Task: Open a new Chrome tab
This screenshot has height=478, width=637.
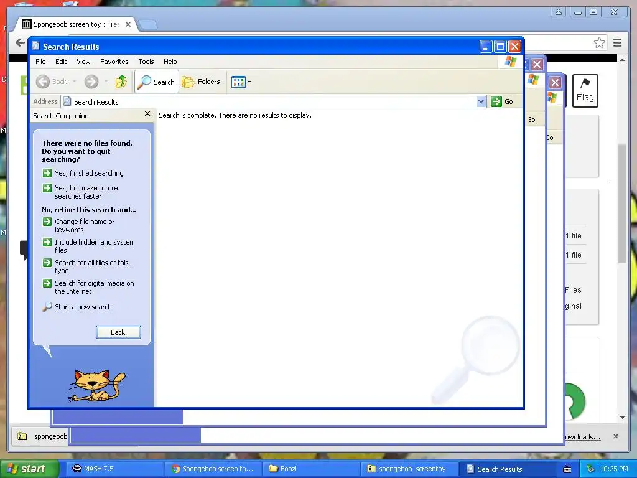Action: coord(148,25)
